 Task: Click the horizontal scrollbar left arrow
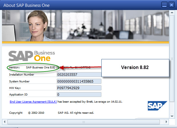coord(5,122)
